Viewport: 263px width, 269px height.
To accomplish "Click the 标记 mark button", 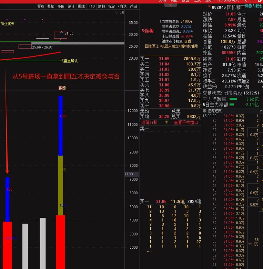I will pos(112,6).
